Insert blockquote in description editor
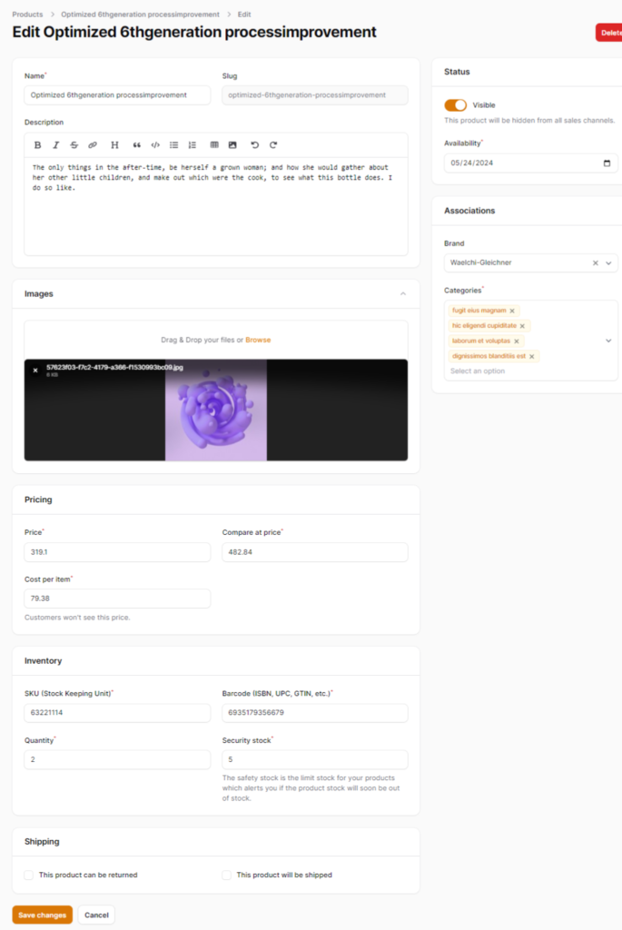 click(137, 144)
